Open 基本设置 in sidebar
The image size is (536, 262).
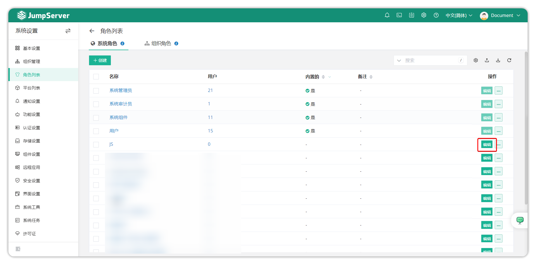pyautogui.click(x=43, y=48)
